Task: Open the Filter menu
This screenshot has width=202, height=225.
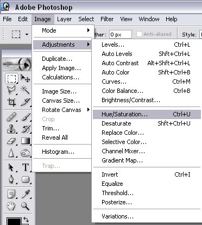Action: (107, 19)
